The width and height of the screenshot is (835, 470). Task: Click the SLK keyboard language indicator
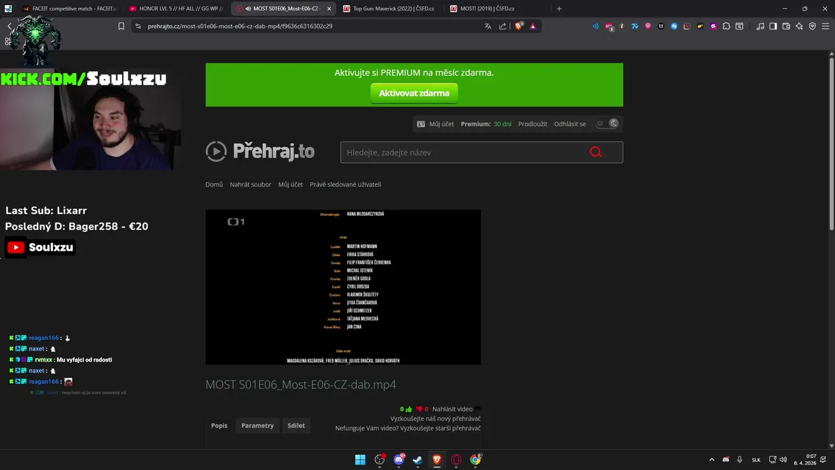coord(756,460)
